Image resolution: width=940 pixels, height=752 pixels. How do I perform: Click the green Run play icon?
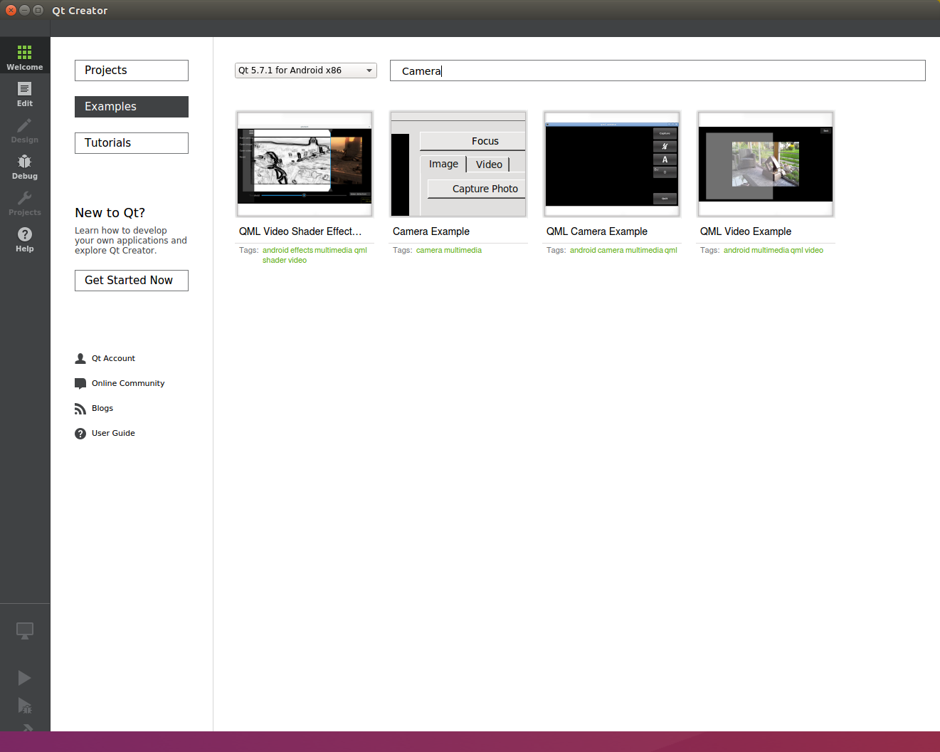(24, 678)
